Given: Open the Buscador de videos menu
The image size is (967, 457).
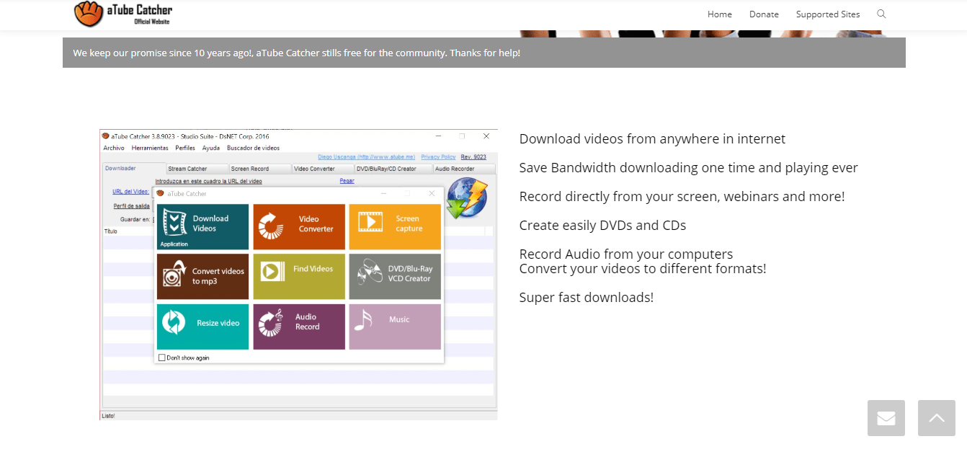Looking at the screenshot, I should 253,148.
